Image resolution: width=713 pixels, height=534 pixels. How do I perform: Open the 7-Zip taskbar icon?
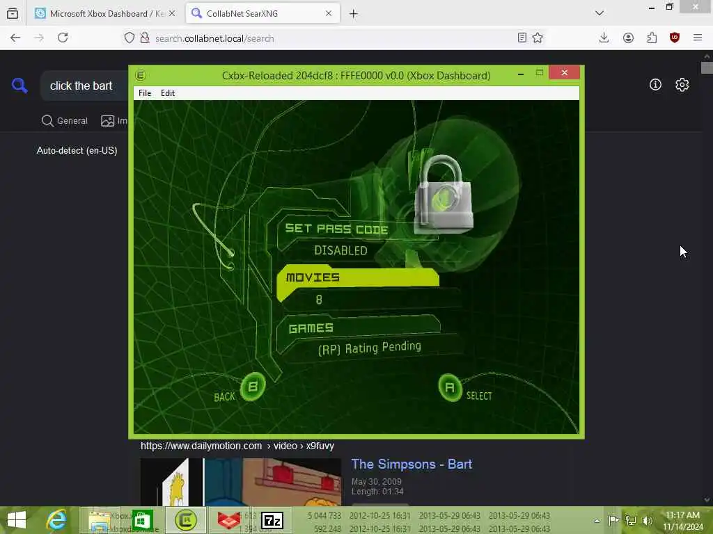273,520
